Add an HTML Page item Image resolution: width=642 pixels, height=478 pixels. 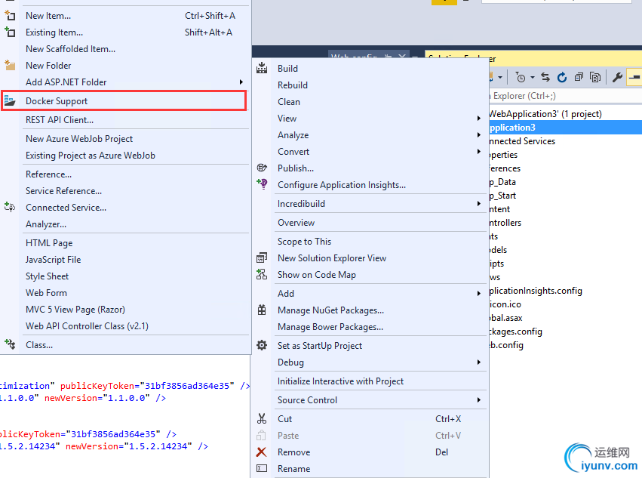(49, 242)
